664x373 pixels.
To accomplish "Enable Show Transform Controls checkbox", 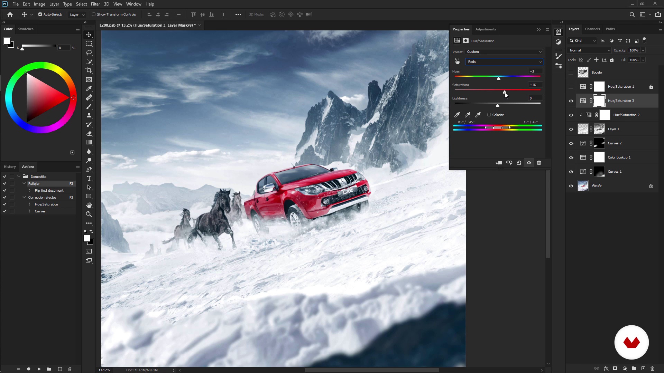I will [x=94, y=15].
